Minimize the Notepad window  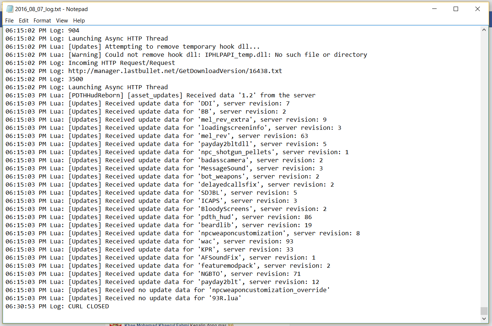coord(434,9)
